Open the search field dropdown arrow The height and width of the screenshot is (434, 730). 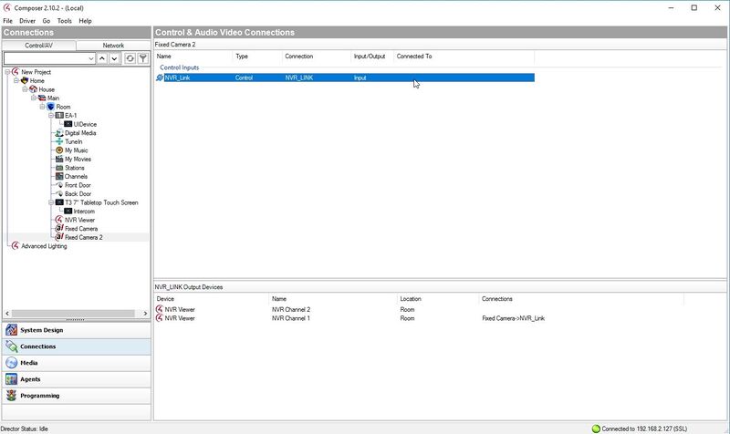(91, 58)
